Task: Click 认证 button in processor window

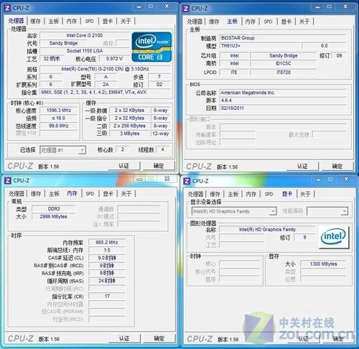Action: coord(123,166)
